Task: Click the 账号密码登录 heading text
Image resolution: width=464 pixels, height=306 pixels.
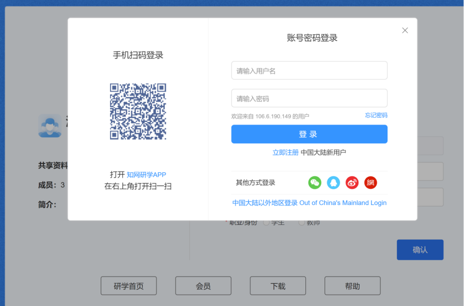Action: [312, 38]
